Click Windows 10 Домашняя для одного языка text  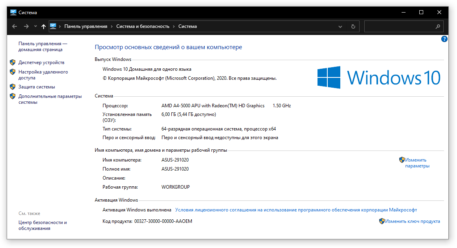coord(147,69)
